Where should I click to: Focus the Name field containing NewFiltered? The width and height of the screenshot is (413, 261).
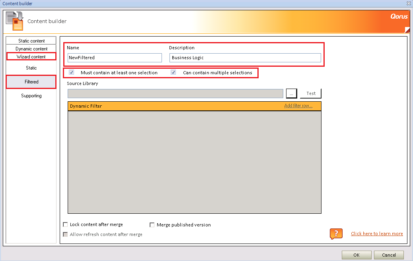pyautogui.click(x=115, y=58)
